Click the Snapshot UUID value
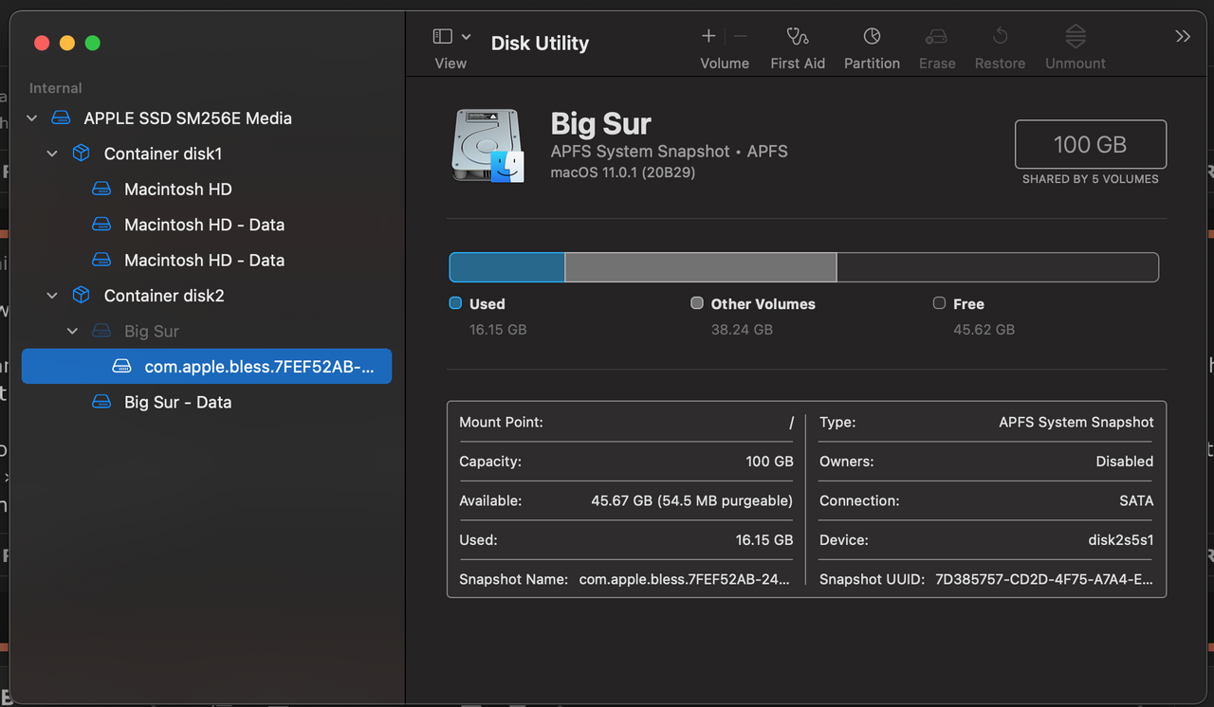This screenshot has height=707, width=1214. 1044,579
